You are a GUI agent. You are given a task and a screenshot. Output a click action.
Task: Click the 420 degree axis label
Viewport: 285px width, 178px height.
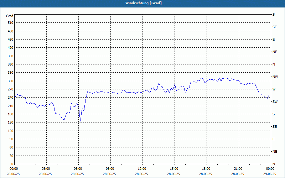point(10,48)
